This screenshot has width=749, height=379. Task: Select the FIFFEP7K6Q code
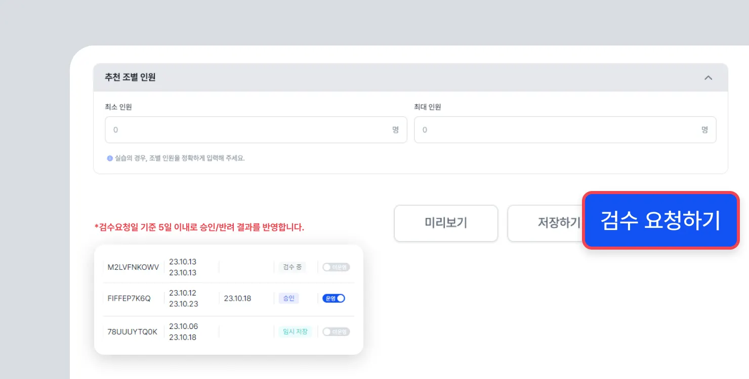pos(129,299)
